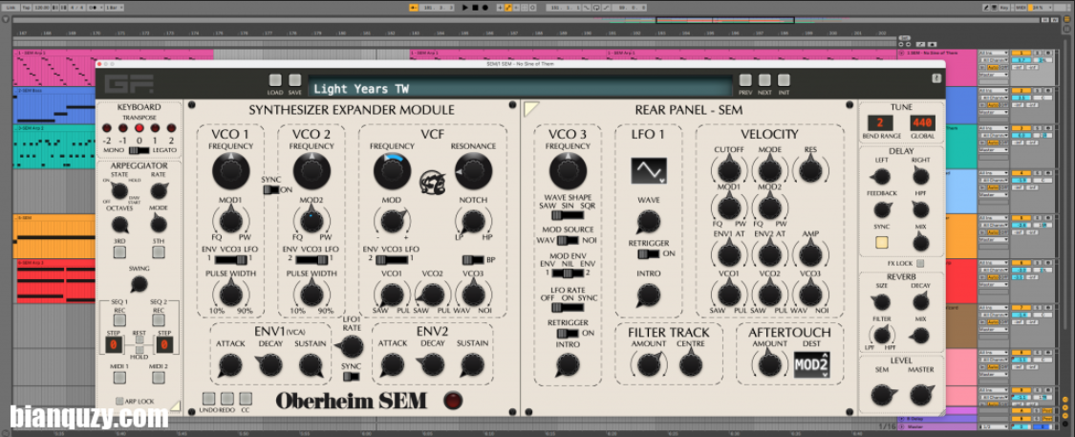This screenshot has height=437, width=1075.
Task: Click the sequencer HOLD button
Action: (140, 349)
